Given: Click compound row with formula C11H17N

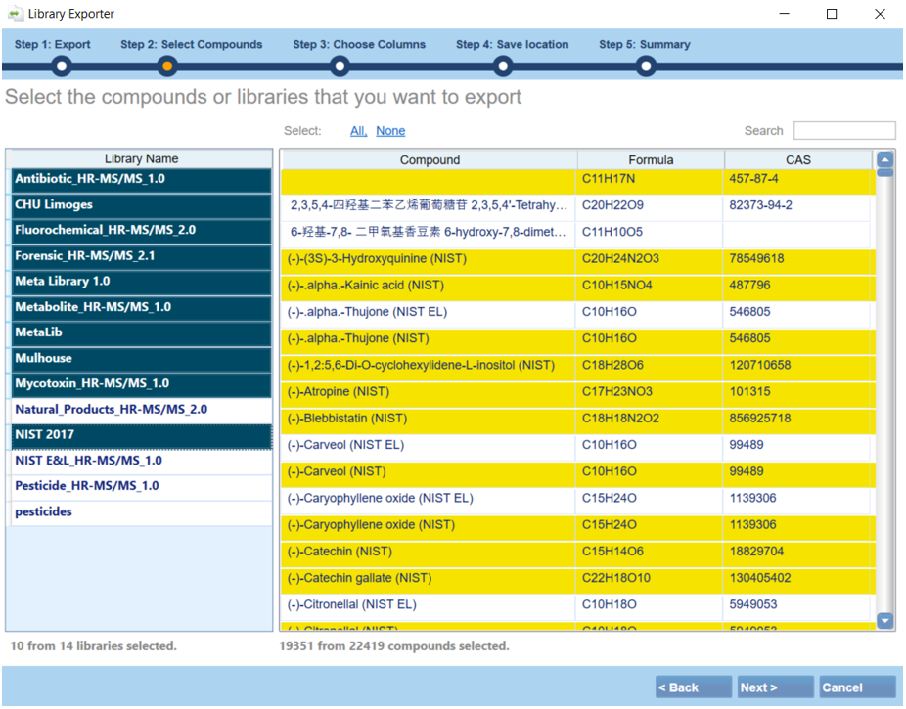Looking at the screenshot, I should [578, 181].
